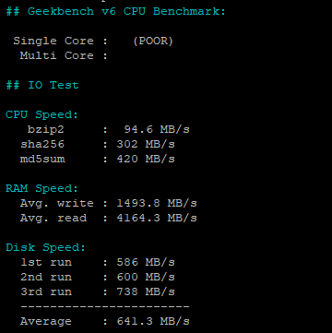Click the RAM Speed section heading

42,188
